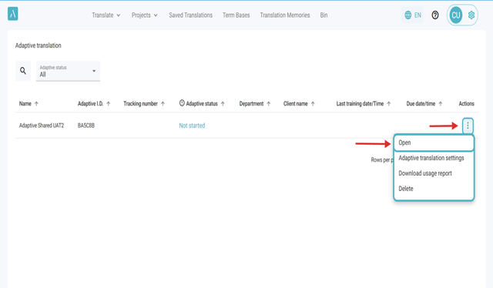Viewport: 493px width, 288px height.
Task: Sort by Department arrow
Action: click(x=269, y=104)
